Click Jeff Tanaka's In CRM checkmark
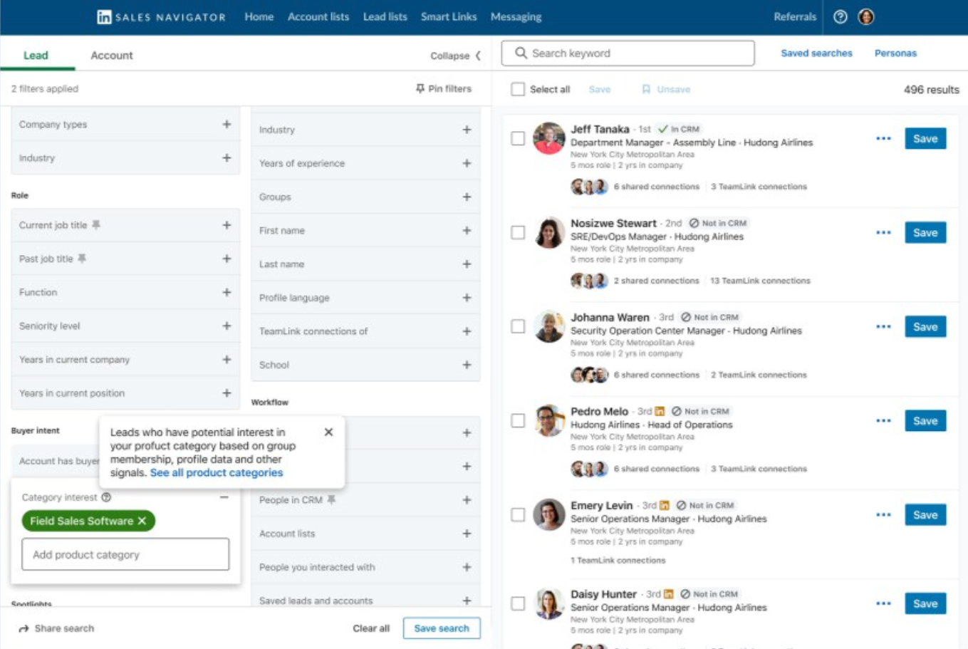 point(662,129)
